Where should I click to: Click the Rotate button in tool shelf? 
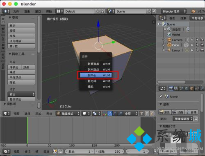tap(21, 31)
